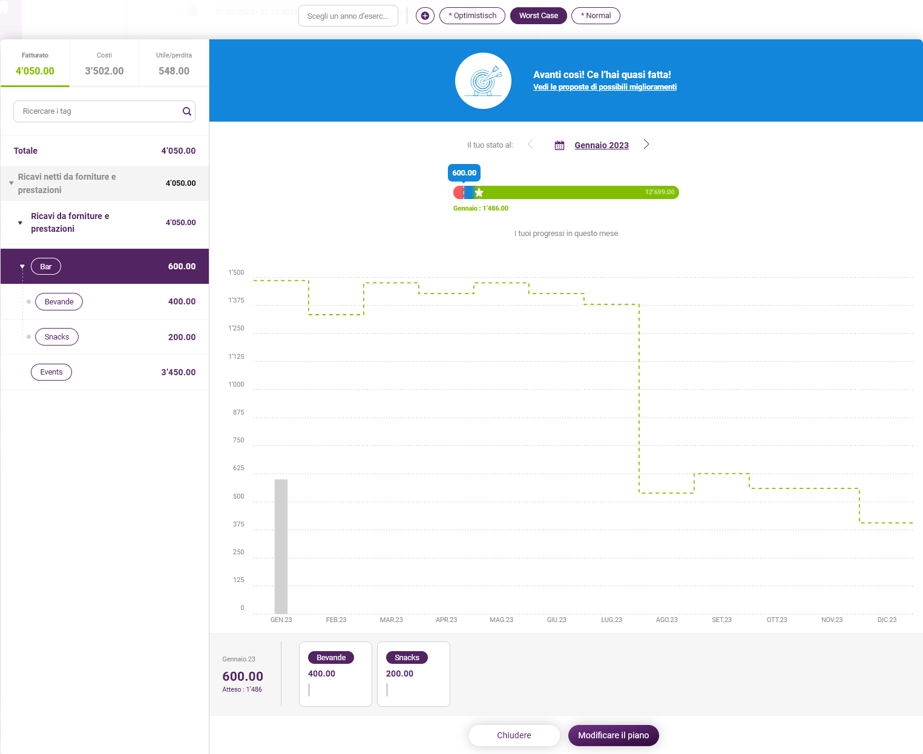The height and width of the screenshot is (754, 923).
Task: Open the Scegli un anno d'esercizio dropdown
Action: pyautogui.click(x=348, y=16)
